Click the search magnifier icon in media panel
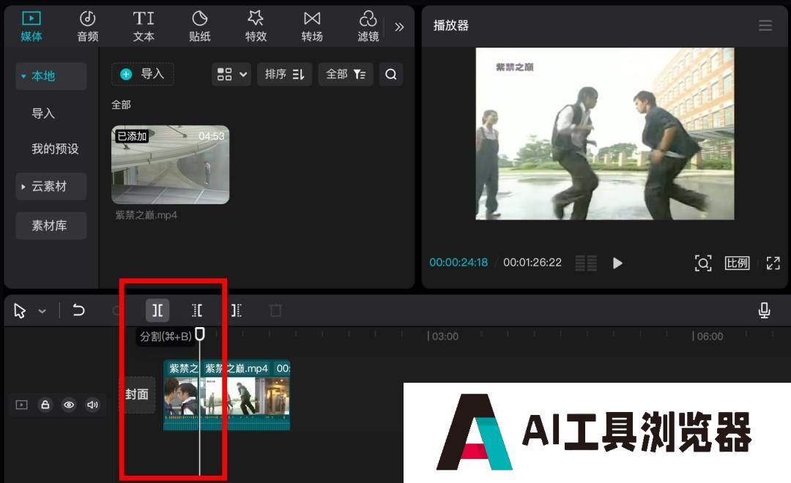791x483 pixels. 391,74
